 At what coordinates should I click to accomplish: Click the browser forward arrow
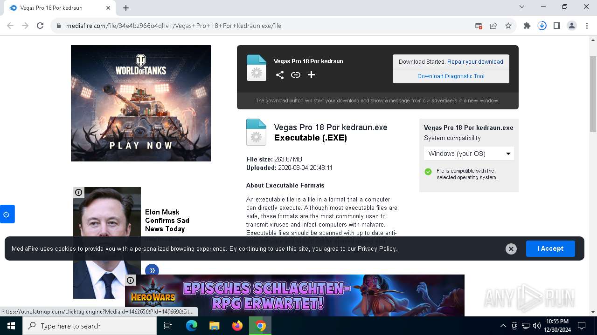[25, 26]
